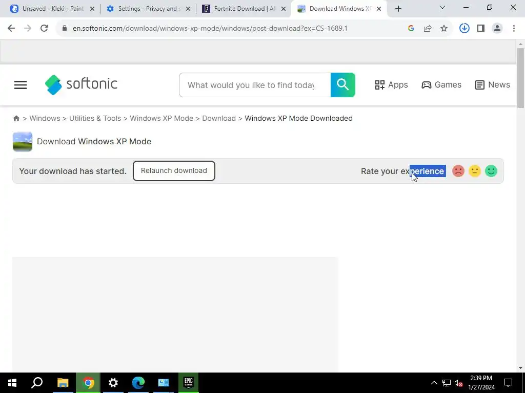The height and width of the screenshot is (393, 525).
Task: Click the Windows XP Mode app thumbnail
Action: tap(23, 142)
